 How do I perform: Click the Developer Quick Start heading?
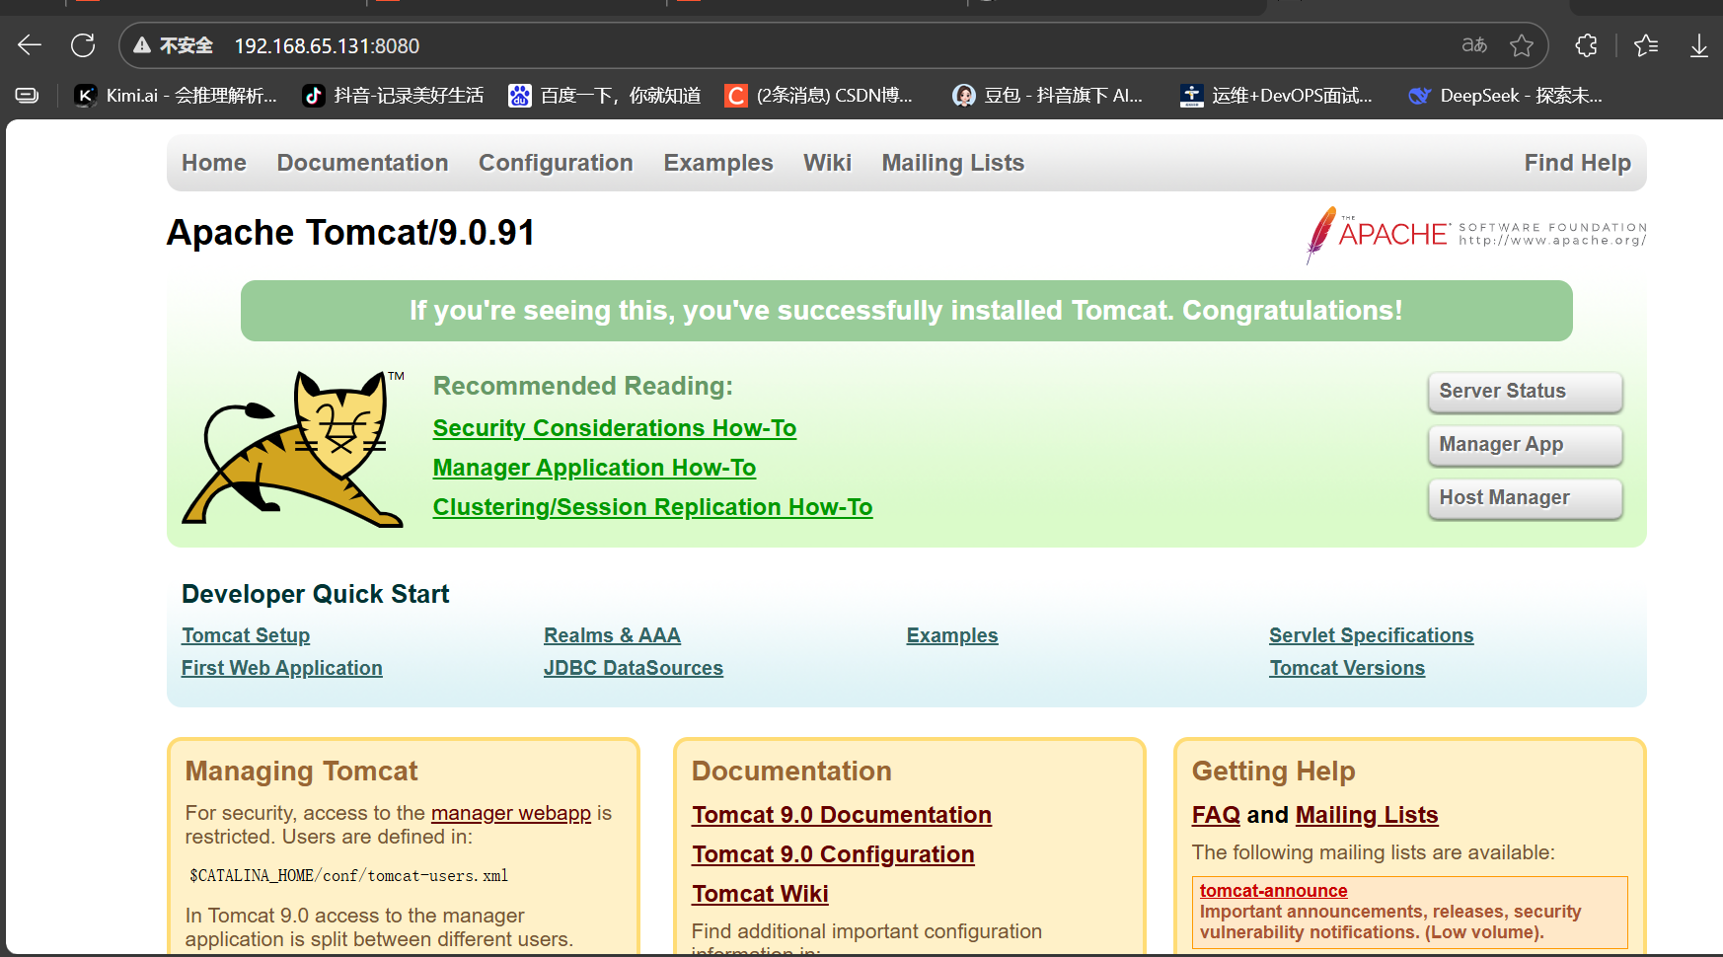[x=316, y=594]
